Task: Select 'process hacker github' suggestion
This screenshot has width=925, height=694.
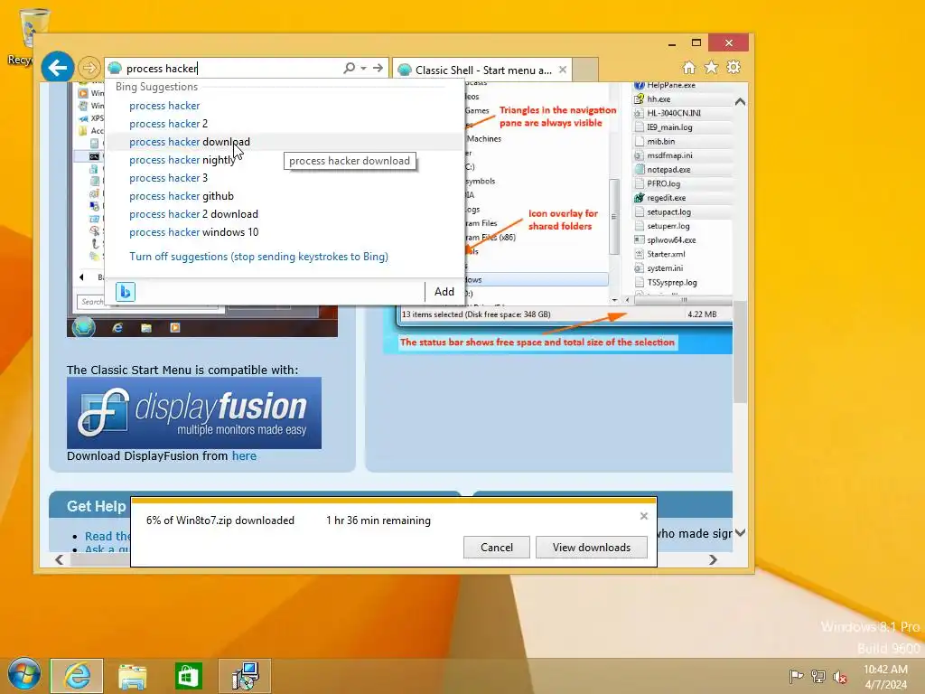Action: coord(181,196)
